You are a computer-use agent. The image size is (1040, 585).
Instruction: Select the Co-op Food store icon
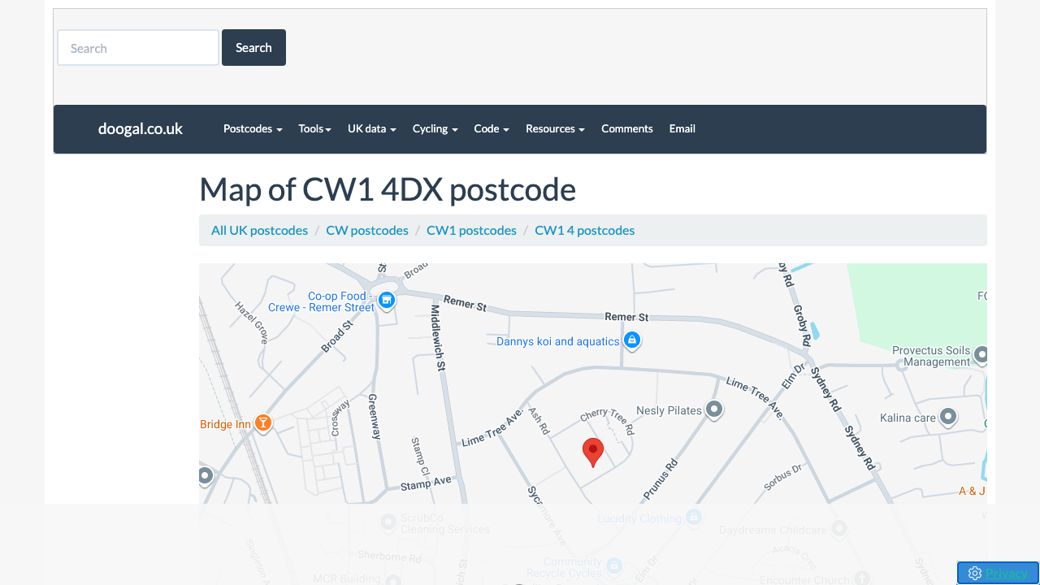click(x=386, y=301)
